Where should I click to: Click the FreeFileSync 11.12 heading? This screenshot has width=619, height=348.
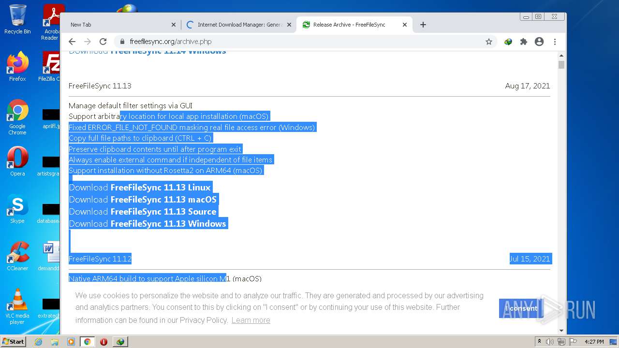pyautogui.click(x=100, y=259)
